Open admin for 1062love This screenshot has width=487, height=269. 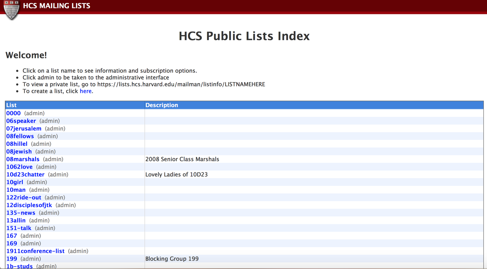46,167
